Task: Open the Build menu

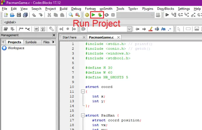Action: point(63,9)
